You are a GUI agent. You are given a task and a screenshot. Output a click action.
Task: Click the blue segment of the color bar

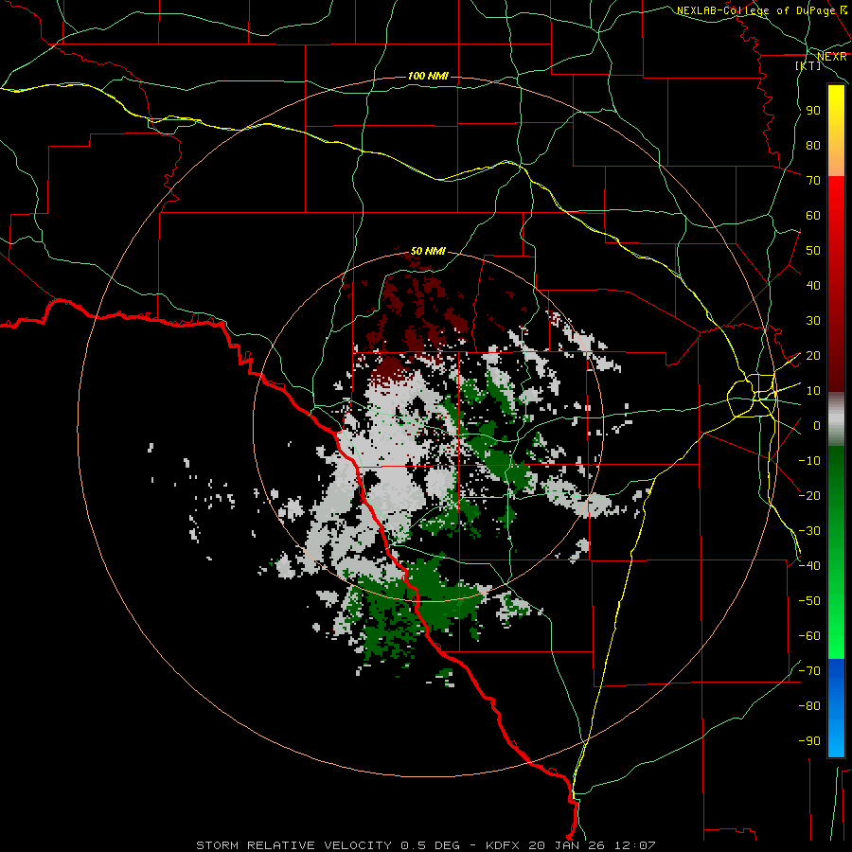(836, 708)
